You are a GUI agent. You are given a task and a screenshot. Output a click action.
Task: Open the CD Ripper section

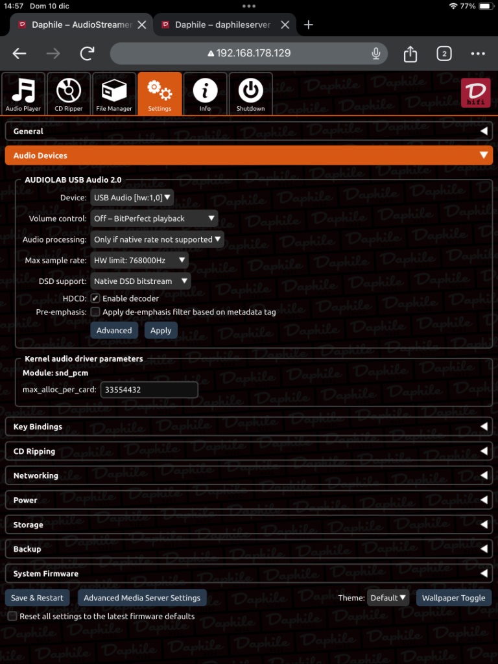tap(69, 93)
